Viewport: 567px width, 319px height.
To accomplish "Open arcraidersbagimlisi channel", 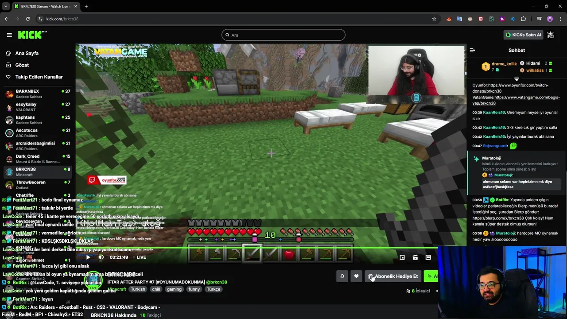I will (38, 146).
